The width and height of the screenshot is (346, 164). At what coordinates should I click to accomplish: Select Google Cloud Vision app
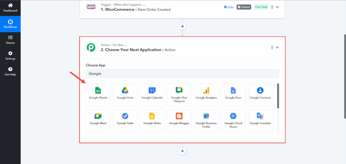[233, 120]
